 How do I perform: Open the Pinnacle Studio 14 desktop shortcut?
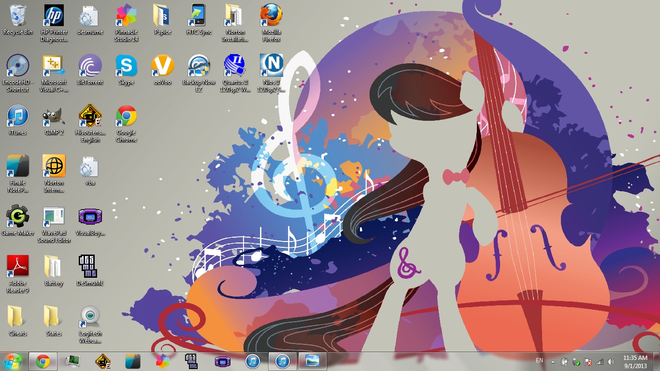(127, 23)
